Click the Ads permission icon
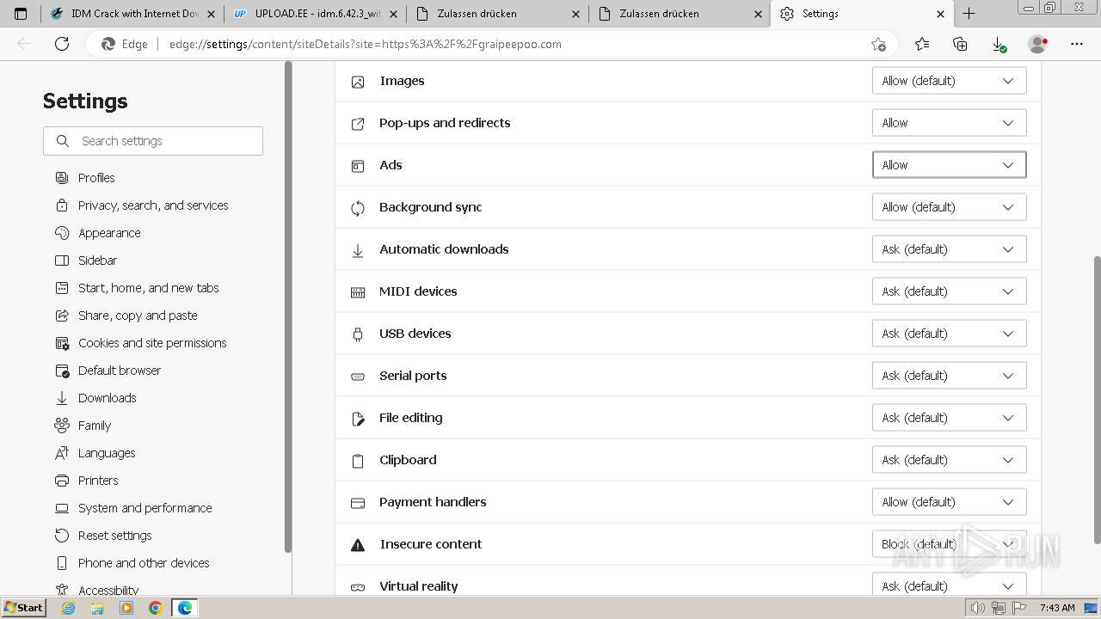Image resolution: width=1101 pixels, height=619 pixels. pos(358,166)
